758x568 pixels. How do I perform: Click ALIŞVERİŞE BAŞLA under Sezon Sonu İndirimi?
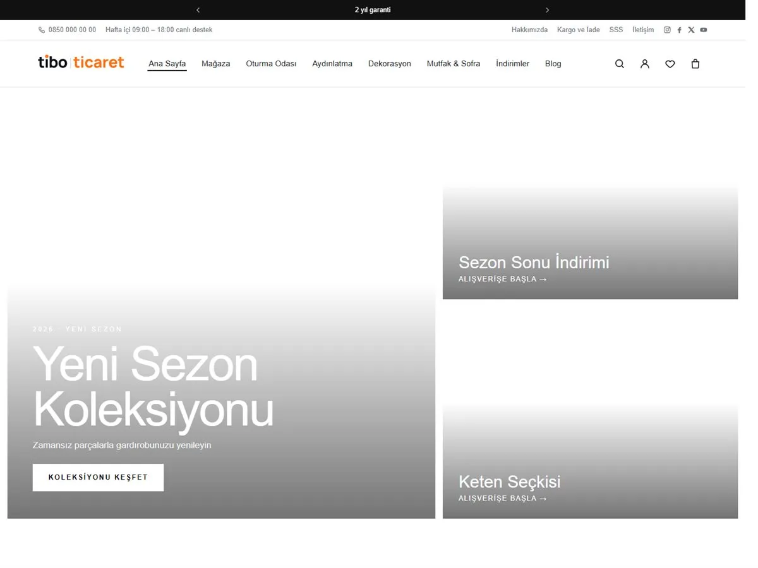pyautogui.click(x=503, y=279)
